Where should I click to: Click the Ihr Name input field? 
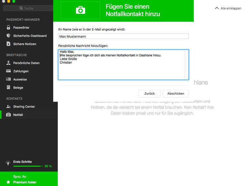pyautogui.click(x=123, y=36)
